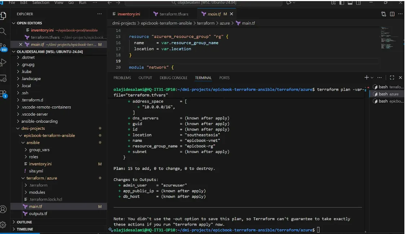The height and width of the screenshot is (234, 408).
Task: Toggle the Primary Sidebar layout icon
Action: coord(342,3)
